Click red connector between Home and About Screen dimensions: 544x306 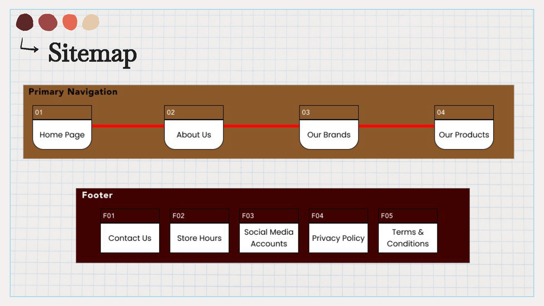click(x=128, y=126)
